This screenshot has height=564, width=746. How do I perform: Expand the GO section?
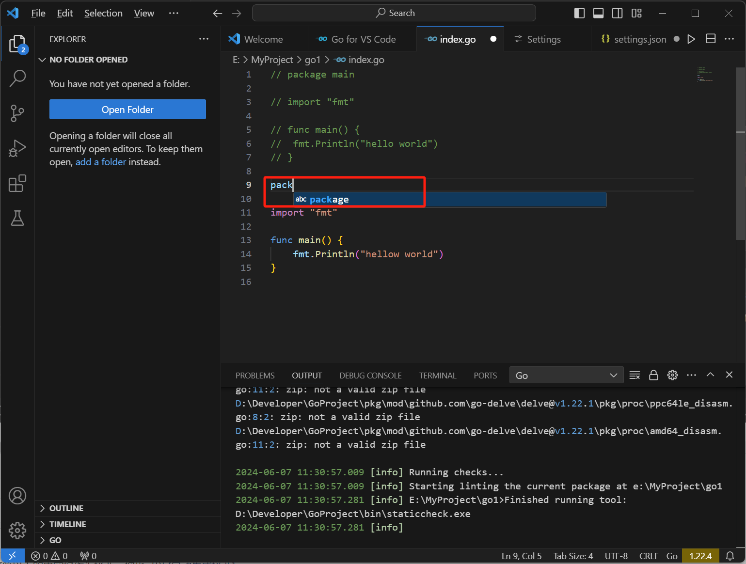128,540
